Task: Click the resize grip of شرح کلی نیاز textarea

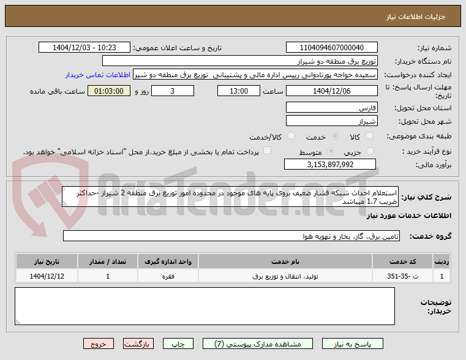Action: click(65, 203)
